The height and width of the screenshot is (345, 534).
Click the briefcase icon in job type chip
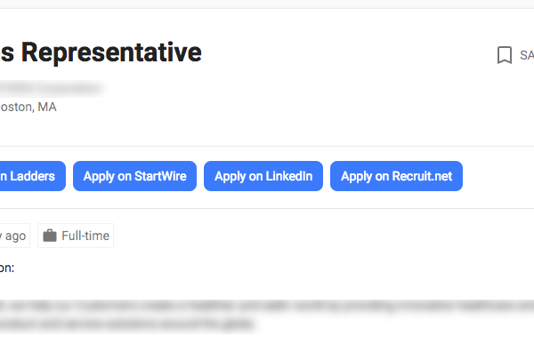(50, 236)
